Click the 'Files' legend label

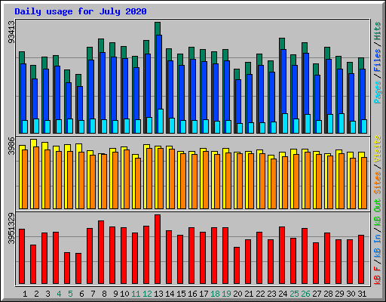pos(378,60)
